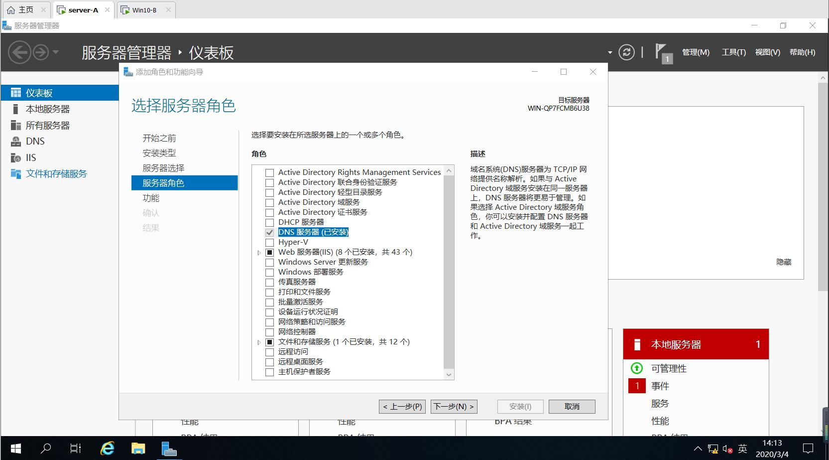The image size is (829, 460).
Task: Select 文件和存储服务 in the sidebar
Action: pyautogui.click(x=56, y=173)
